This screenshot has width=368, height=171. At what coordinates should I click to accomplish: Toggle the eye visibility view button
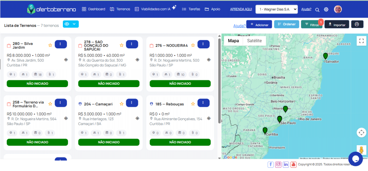tap(67, 24)
